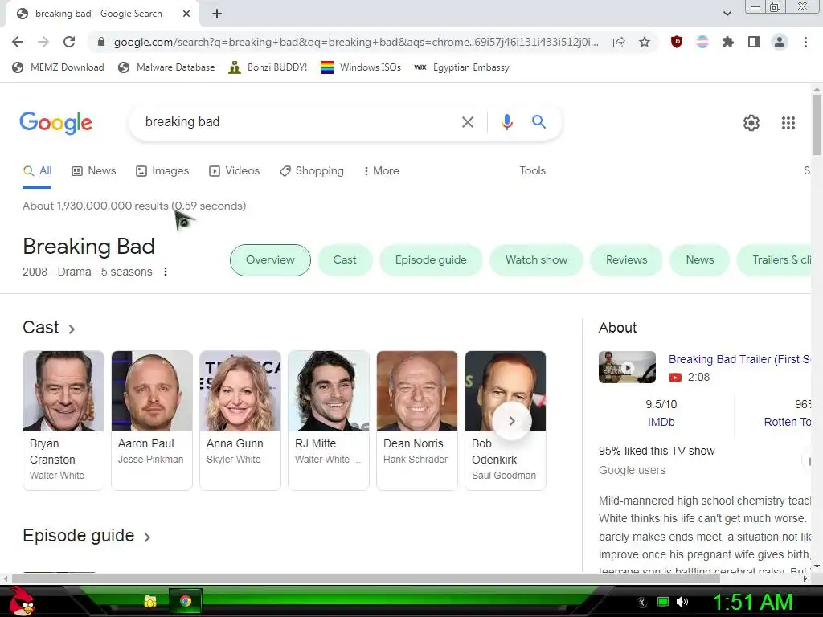Click Chrome icon in taskbar

point(186,601)
